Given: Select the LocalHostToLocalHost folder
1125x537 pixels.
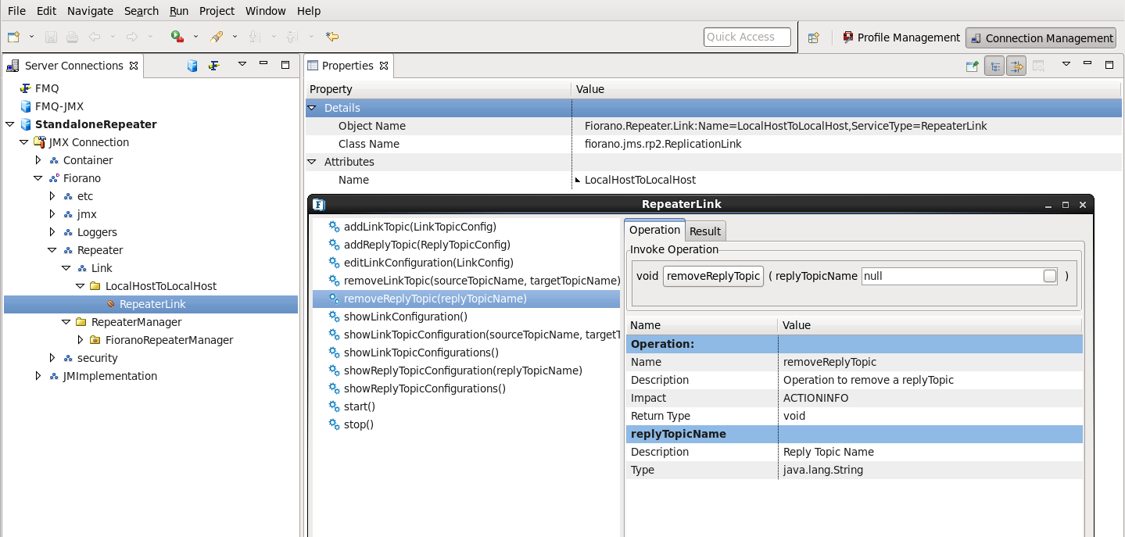Looking at the screenshot, I should [x=161, y=286].
